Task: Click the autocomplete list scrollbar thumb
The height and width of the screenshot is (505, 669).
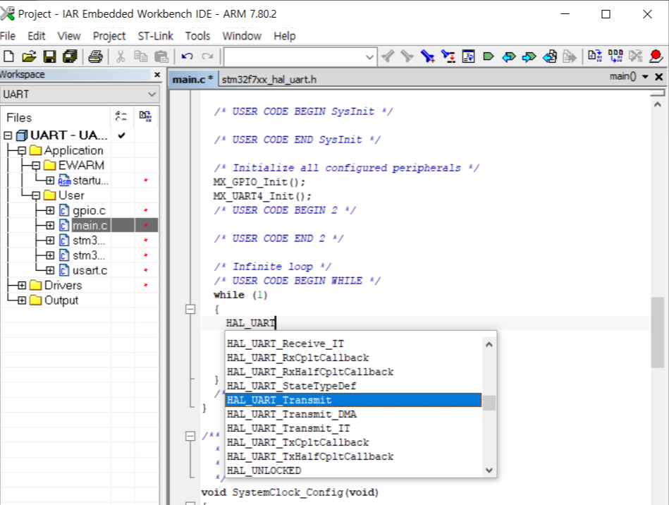Action: (489, 403)
